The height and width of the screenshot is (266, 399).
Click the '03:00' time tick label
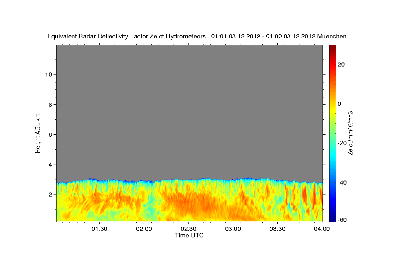point(233,229)
